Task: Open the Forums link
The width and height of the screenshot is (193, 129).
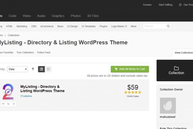Action: coord(147,5)
